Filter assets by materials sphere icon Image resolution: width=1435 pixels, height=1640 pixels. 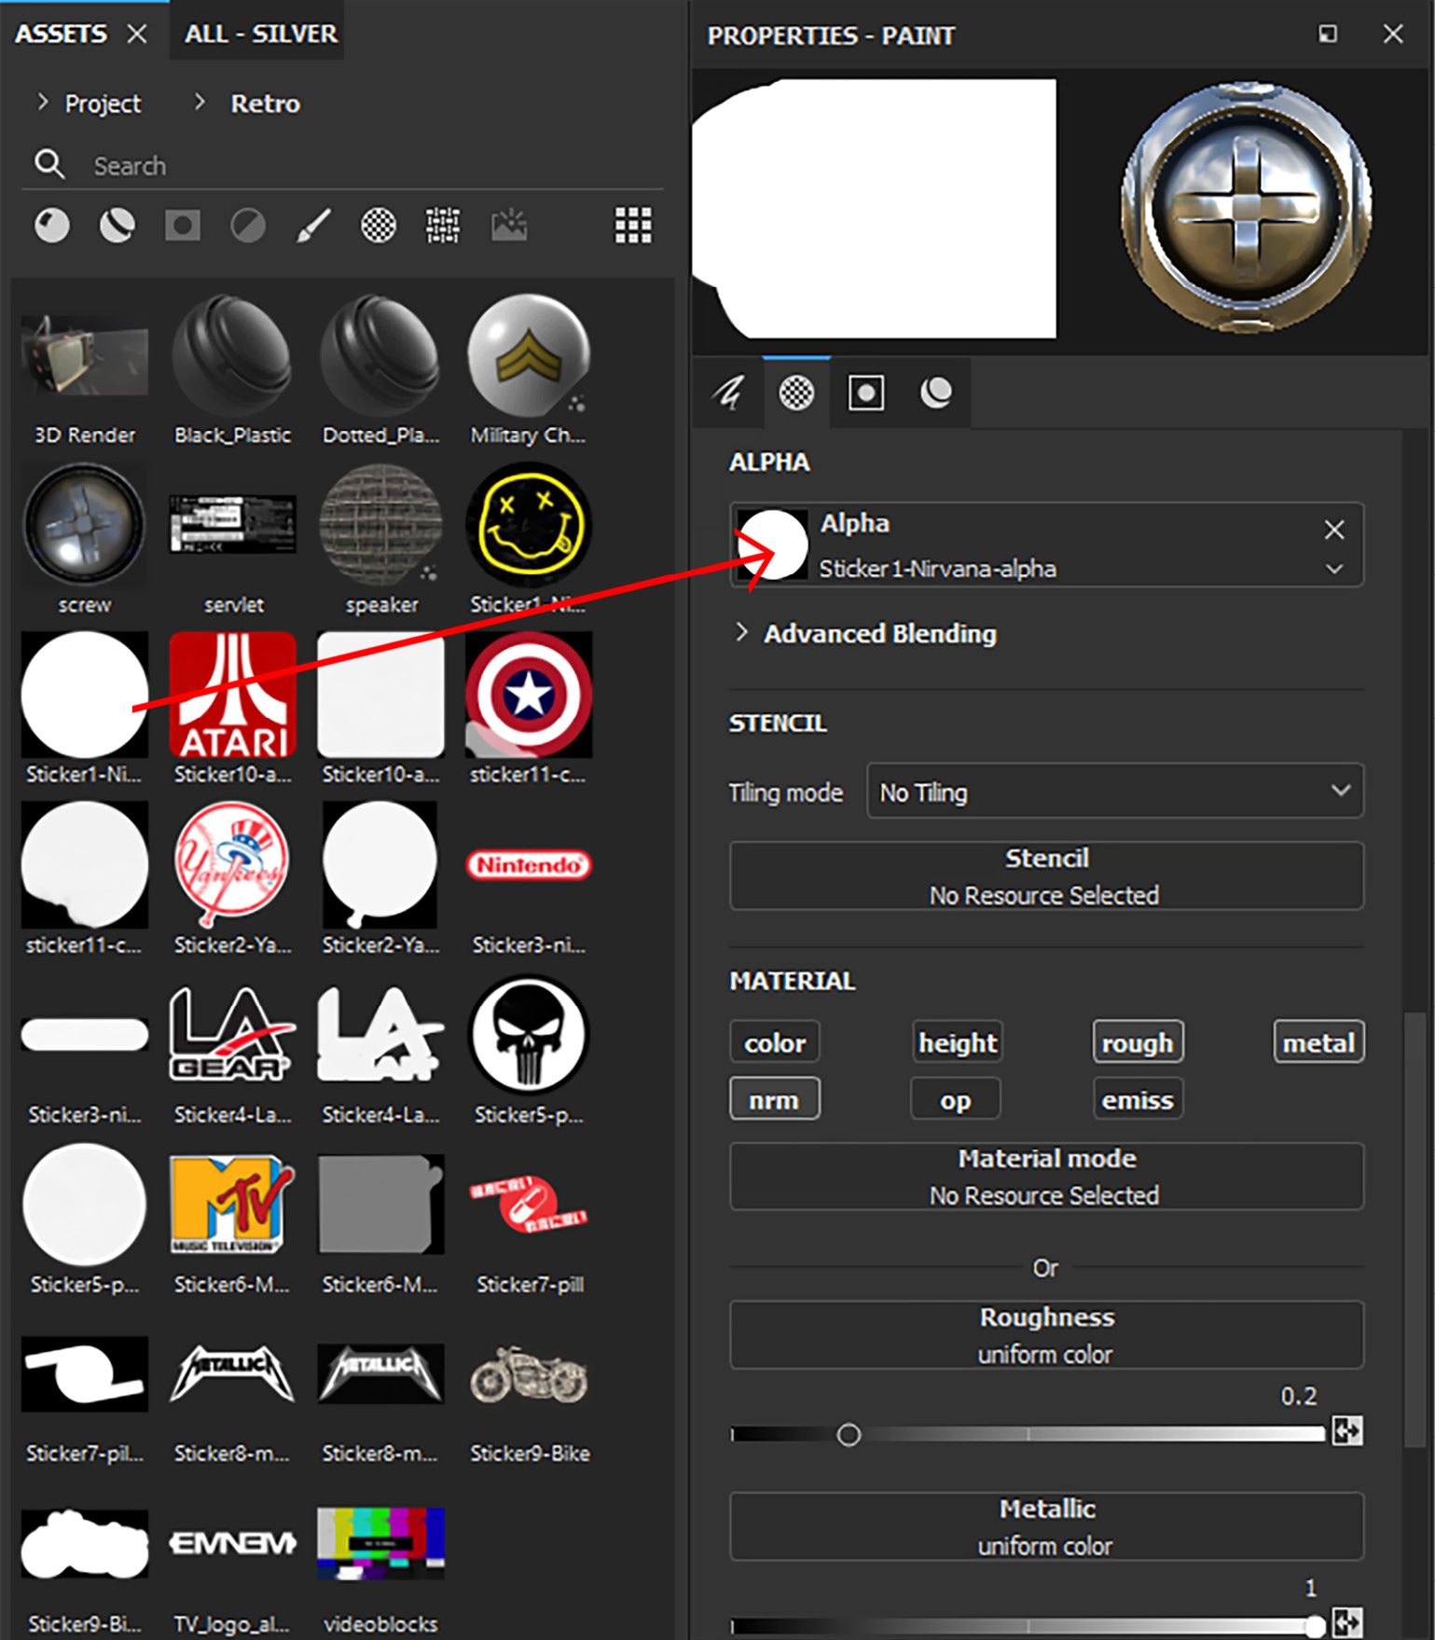pyautogui.click(x=52, y=226)
